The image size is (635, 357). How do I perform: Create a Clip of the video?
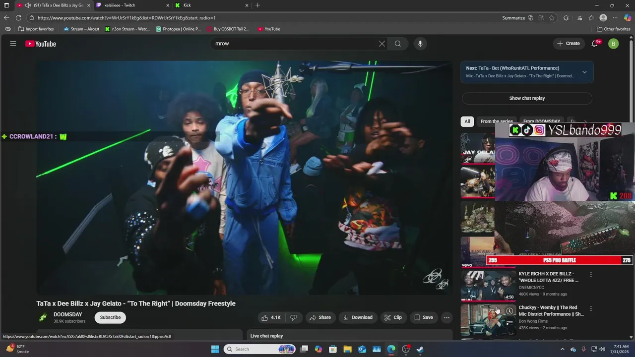393,317
